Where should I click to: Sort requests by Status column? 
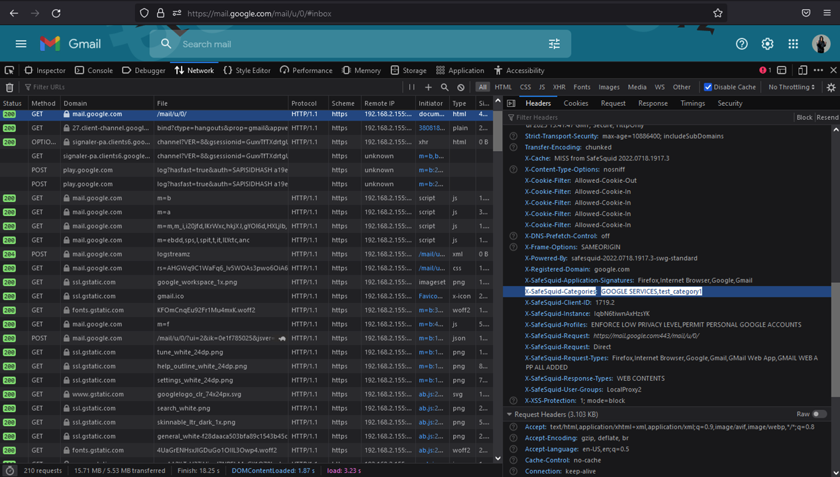[13, 103]
